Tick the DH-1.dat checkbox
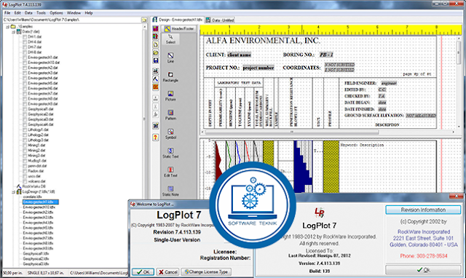Viewport: 466px width, 278px height. coord(25,37)
